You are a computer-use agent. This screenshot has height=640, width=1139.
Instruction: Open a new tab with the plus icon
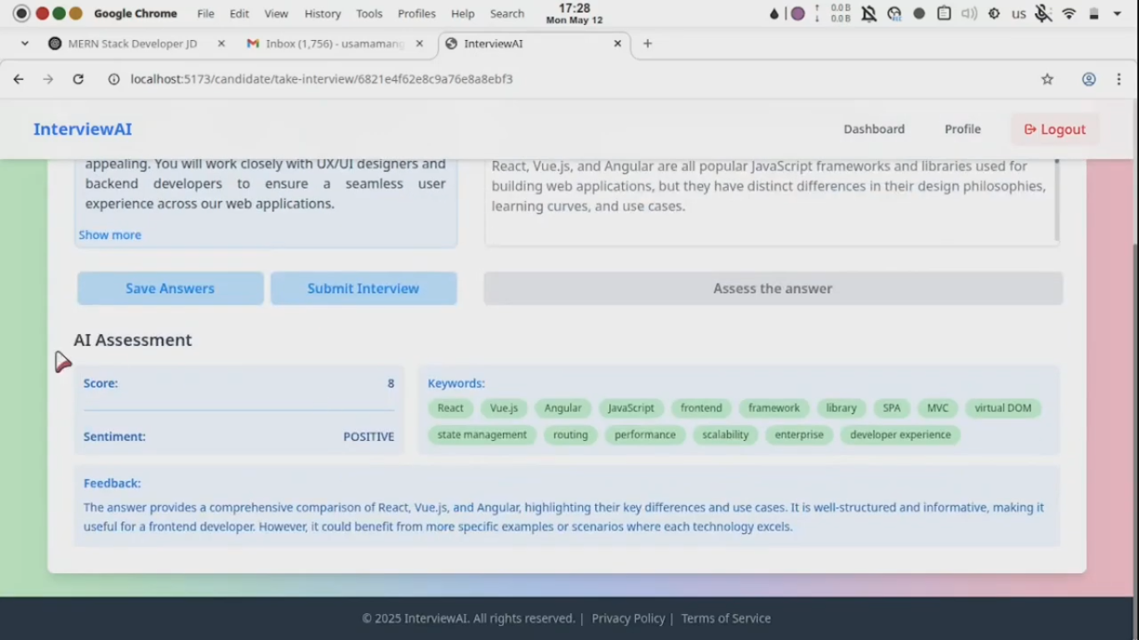tap(647, 43)
